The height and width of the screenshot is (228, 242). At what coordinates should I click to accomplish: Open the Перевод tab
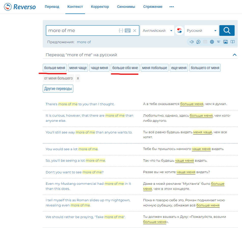point(52,7)
